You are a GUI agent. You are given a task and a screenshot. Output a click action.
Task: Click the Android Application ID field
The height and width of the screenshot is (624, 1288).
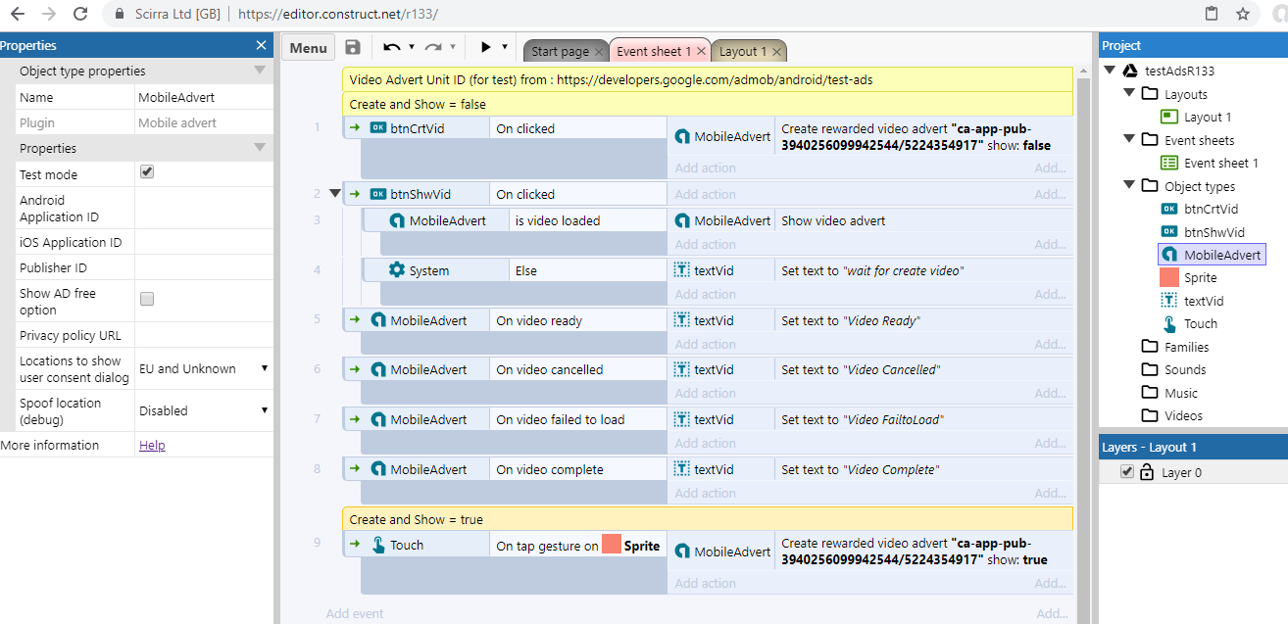click(204, 208)
